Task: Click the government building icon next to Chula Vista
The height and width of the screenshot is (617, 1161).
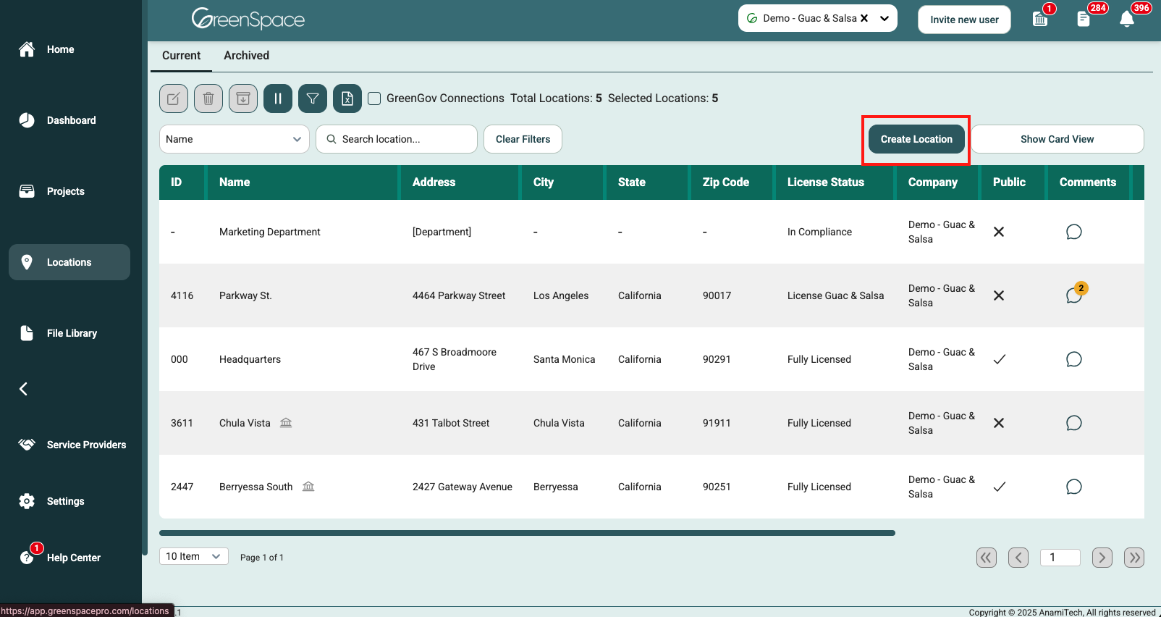Action: [x=286, y=422]
